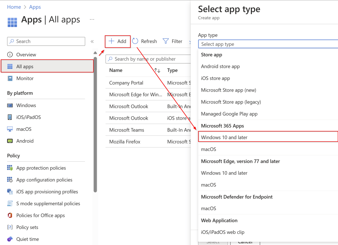Click the macOS platform monitor icon
338x245 pixels.
point(10,129)
